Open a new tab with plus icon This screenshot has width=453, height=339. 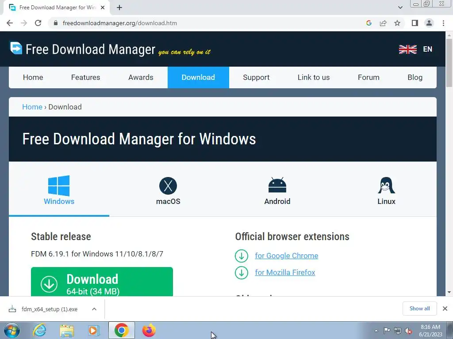119,8
